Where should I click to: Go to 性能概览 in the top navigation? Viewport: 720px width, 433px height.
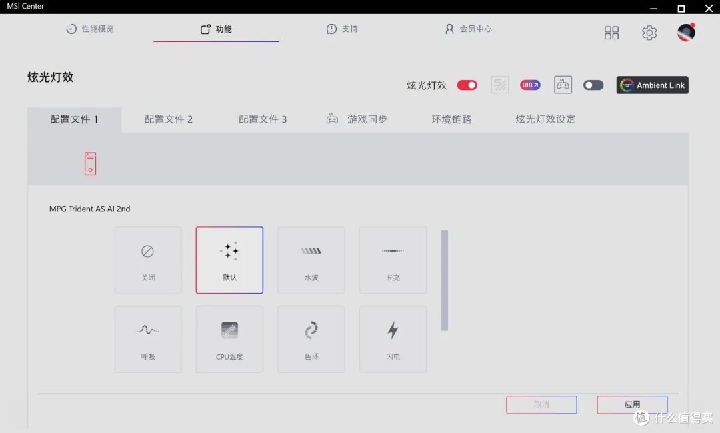(90, 29)
